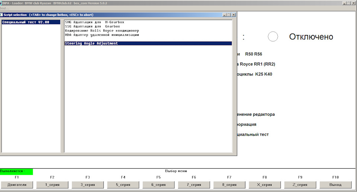Click the Двигатели F1 button
The image size is (357, 192).
coord(17,185)
